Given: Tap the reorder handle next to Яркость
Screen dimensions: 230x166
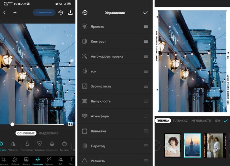Looking at the screenshot, I should tap(146, 26).
